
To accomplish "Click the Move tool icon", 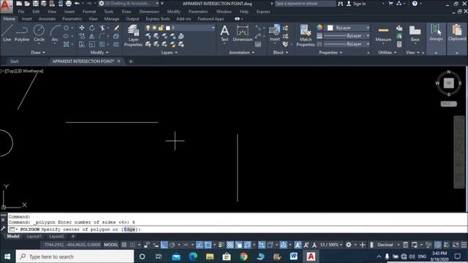I will (x=81, y=28).
